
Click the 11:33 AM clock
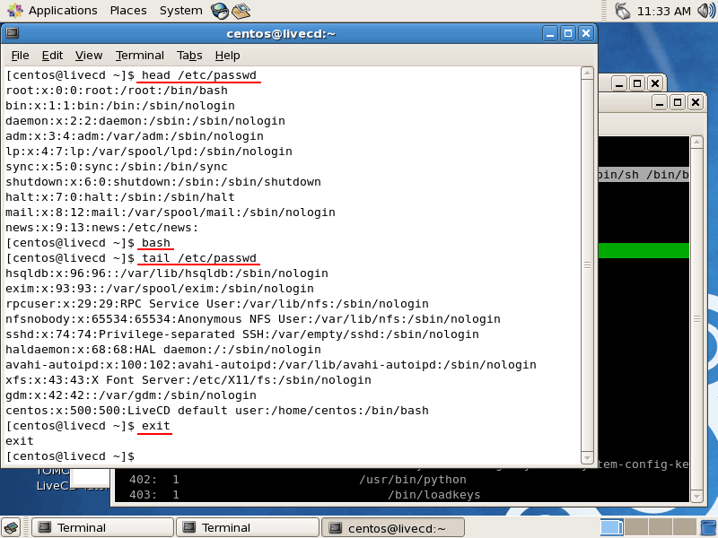tap(663, 11)
